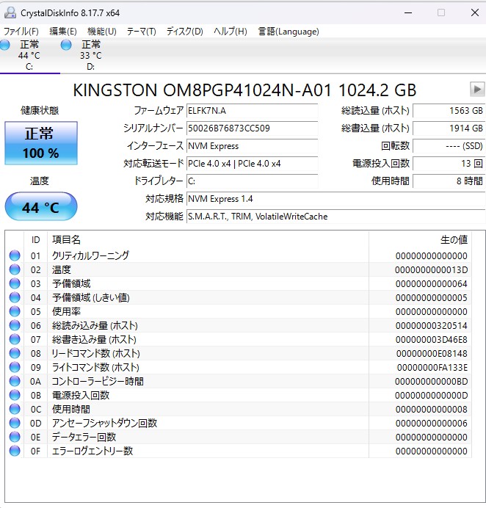The height and width of the screenshot is (508, 486).
Task: Click the 生の値 column header
Action: tap(420, 240)
